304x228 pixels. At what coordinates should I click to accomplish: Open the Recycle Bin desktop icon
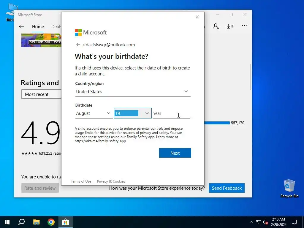pyautogui.click(x=289, y=189)
